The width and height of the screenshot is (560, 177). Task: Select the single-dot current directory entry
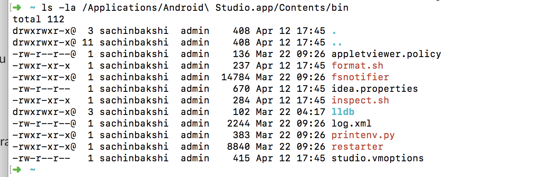(x=334, y=31)
